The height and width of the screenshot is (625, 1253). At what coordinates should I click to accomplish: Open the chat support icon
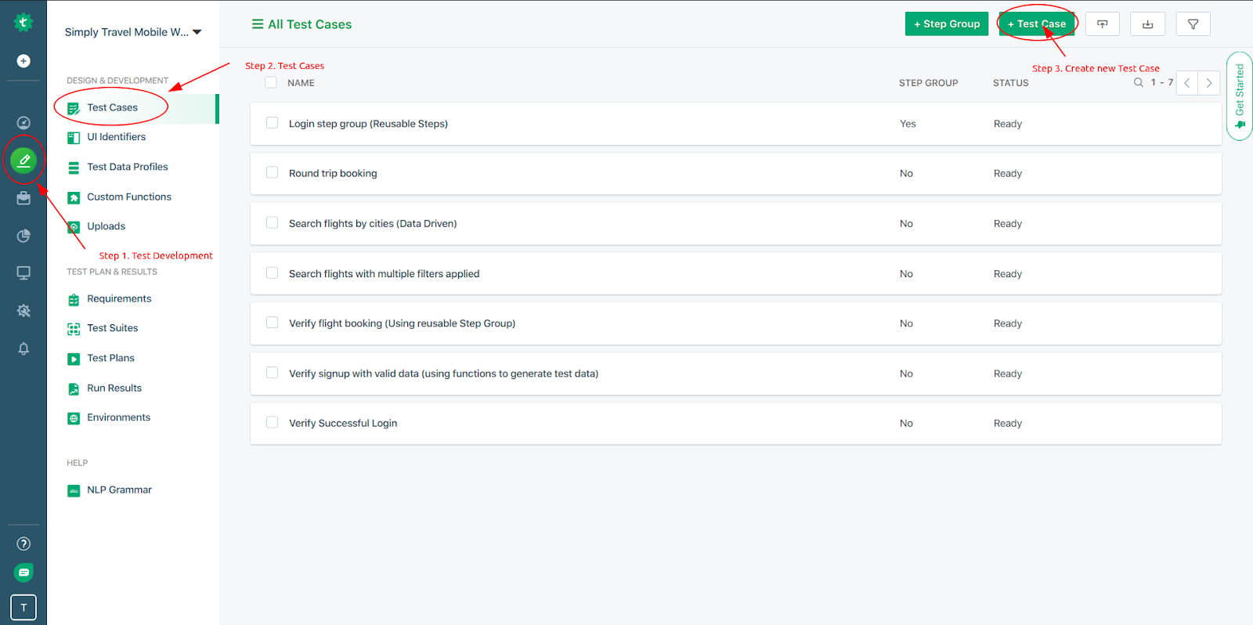click(x=23, y=573)
